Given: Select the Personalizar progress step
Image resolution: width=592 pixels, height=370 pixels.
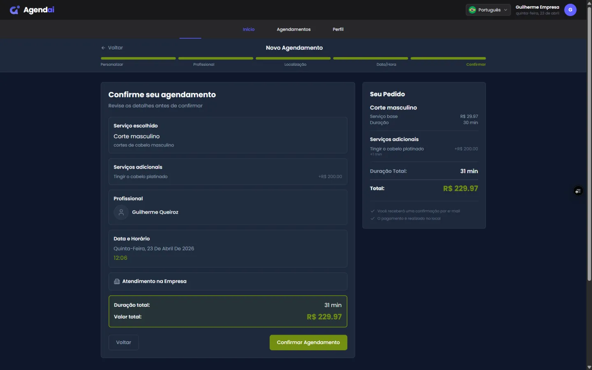Looking at the screenshot, I should click(112, 65).
